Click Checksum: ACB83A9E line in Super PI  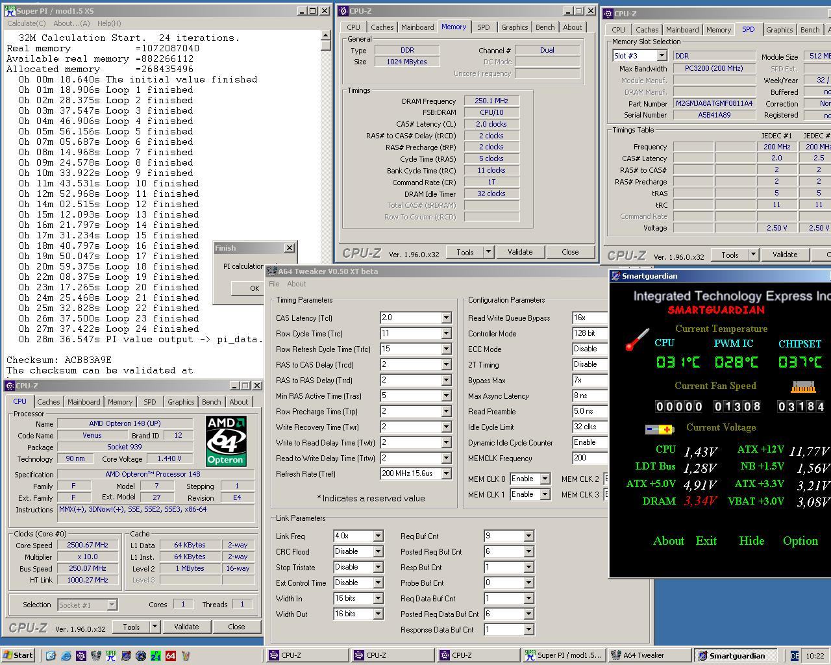click(x=59, y=360)
